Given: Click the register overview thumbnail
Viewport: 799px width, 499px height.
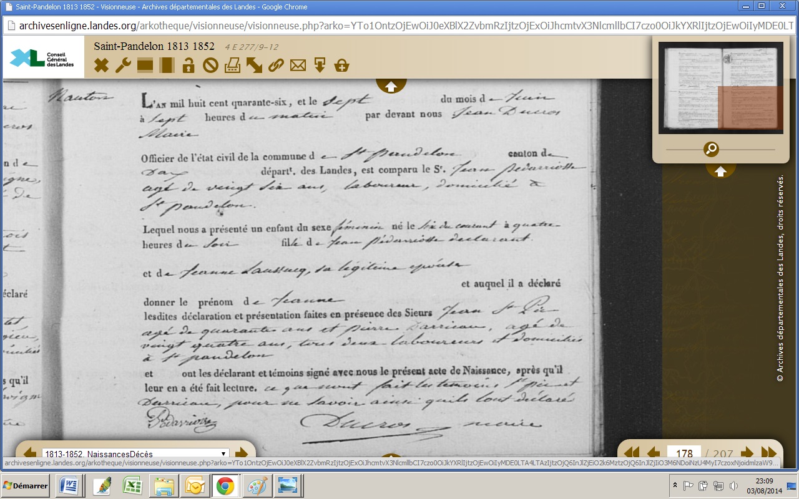Looking at the screenshot, I should pos(720,87).
